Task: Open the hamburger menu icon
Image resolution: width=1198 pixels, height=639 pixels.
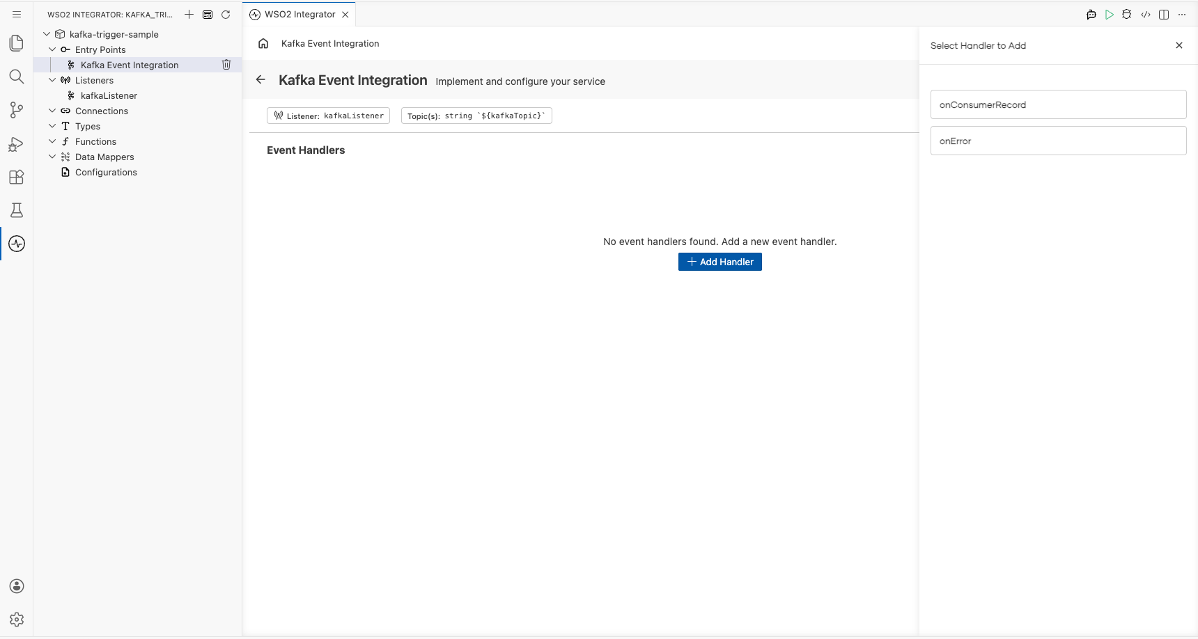Action: (x=17, y=14)
